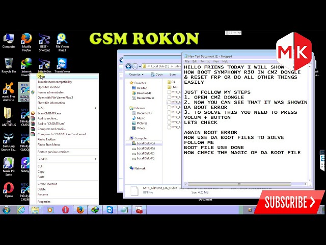Open avast! Free Antivirus desktop icon

[x=9, y=92]
